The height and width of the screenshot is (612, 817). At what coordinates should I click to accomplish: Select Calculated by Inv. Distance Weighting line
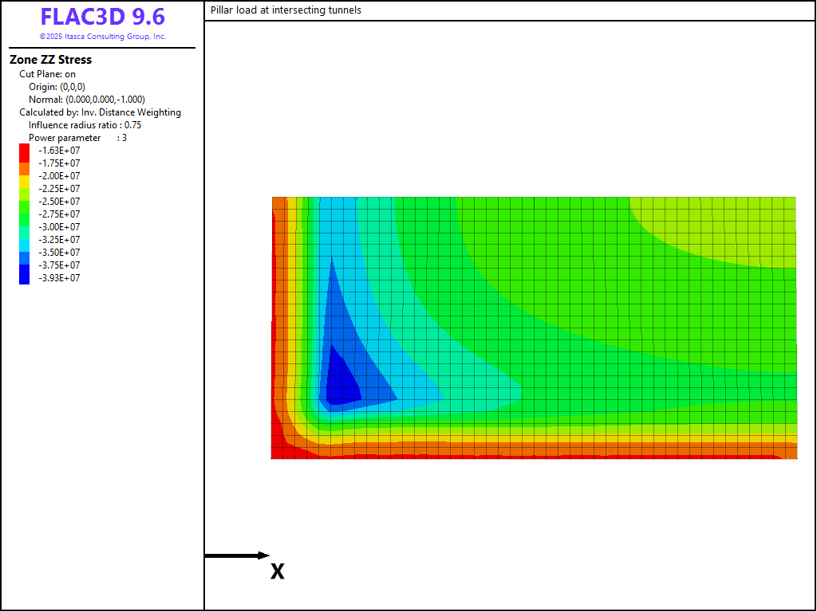100,112
